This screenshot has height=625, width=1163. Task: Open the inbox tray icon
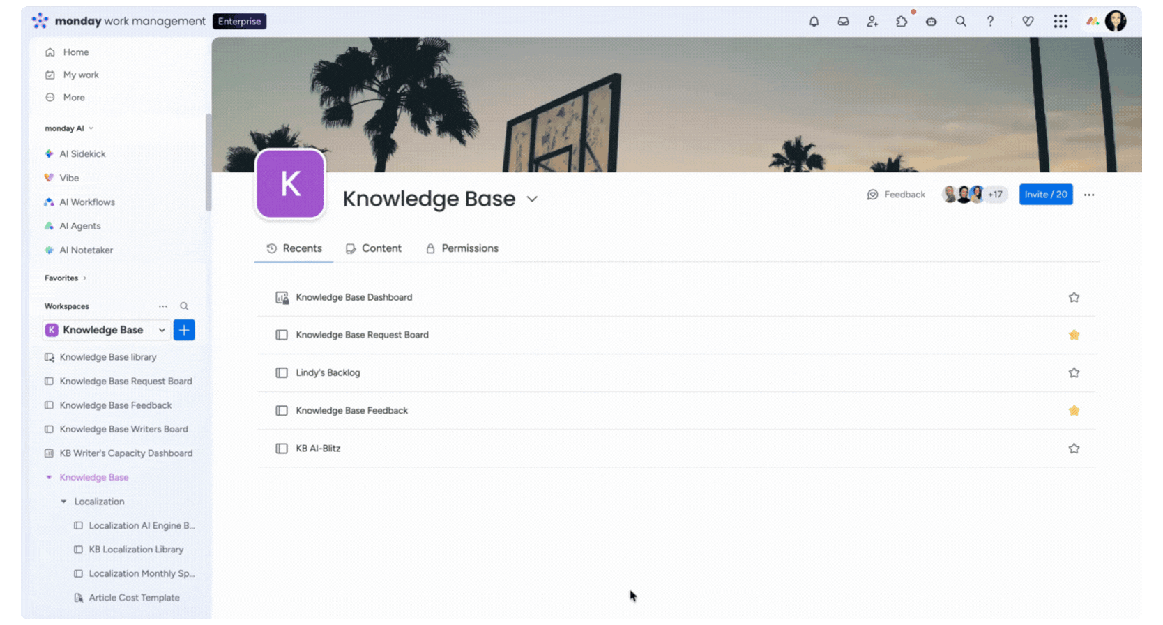tap(843, 22)
